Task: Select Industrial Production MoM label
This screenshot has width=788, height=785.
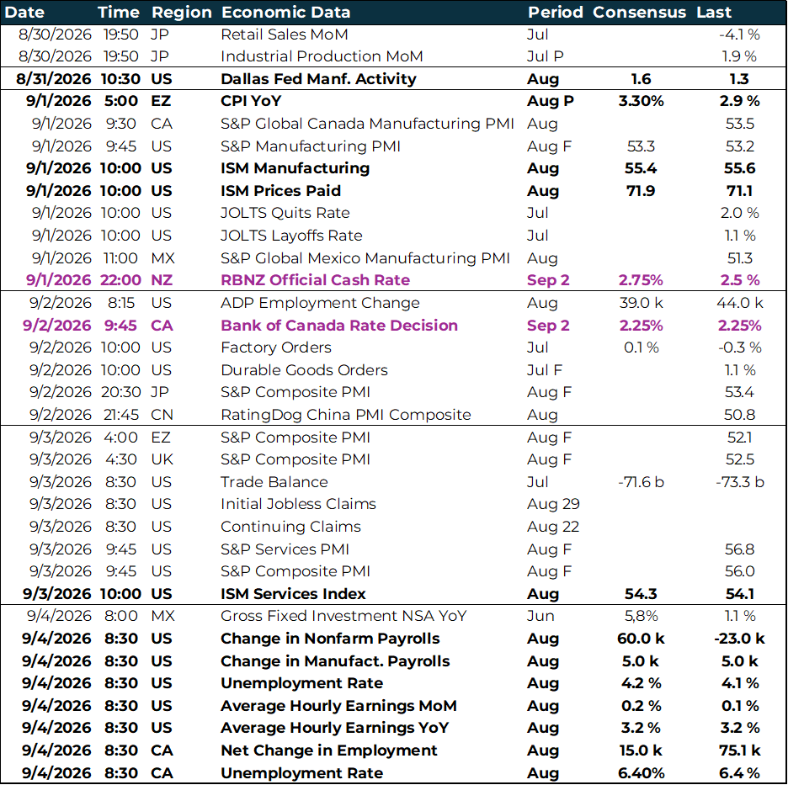Action: [322, 56]
